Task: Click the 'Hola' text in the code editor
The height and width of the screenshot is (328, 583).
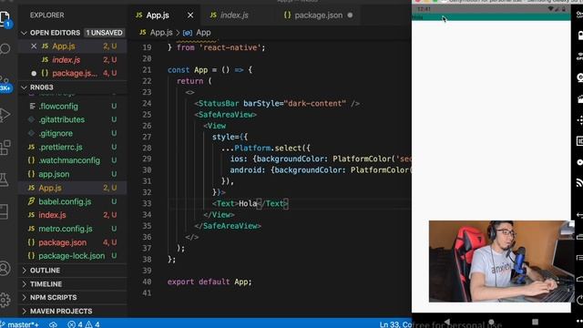Action: 248,204
